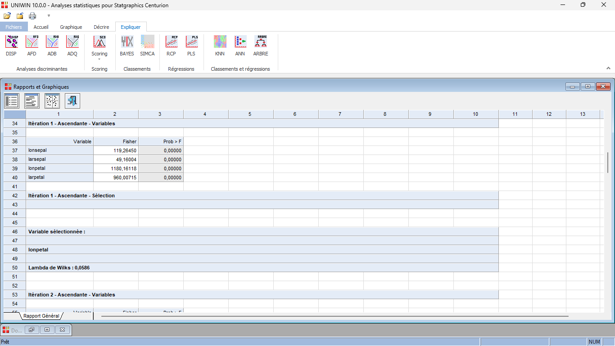The image size is (615, 346).
Task: Open the SIMCA classification tool
Action: pyautogui.click(x=147, y=46)
